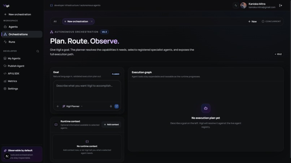
Task: Click the Settings gear icon
Action: [5, 89]
